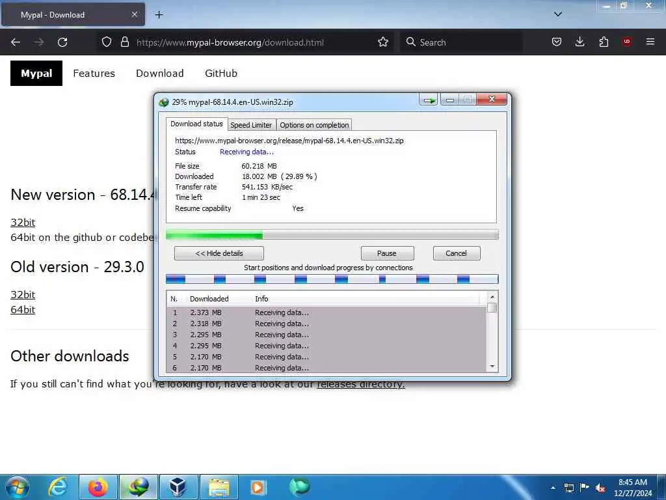Open Features page in site nav
The height and width of the screenshot is (500, 666).
point(94,73)
